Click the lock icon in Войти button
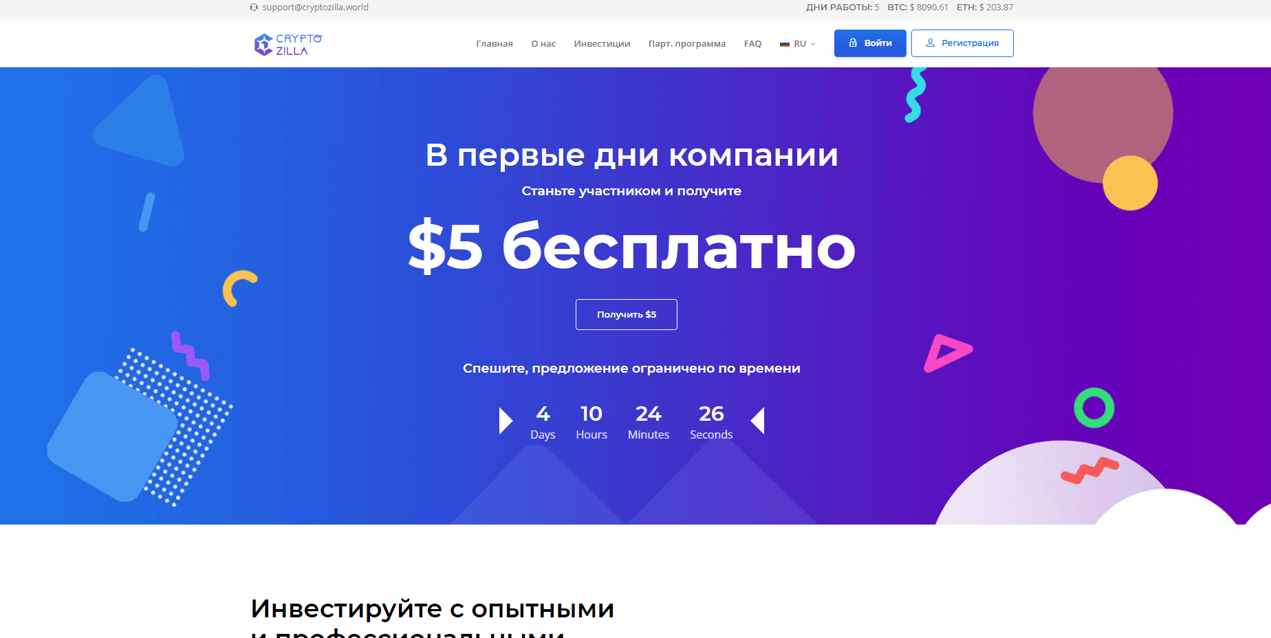Screen dimensions: 1271x638 [x=853, y=43]
